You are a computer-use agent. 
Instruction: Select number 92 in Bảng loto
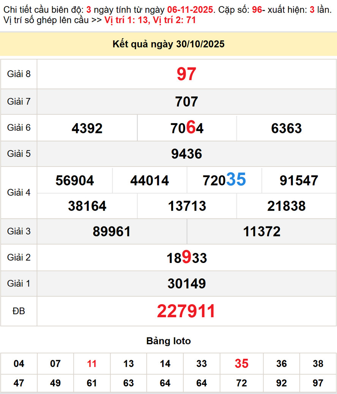point(281,383)
